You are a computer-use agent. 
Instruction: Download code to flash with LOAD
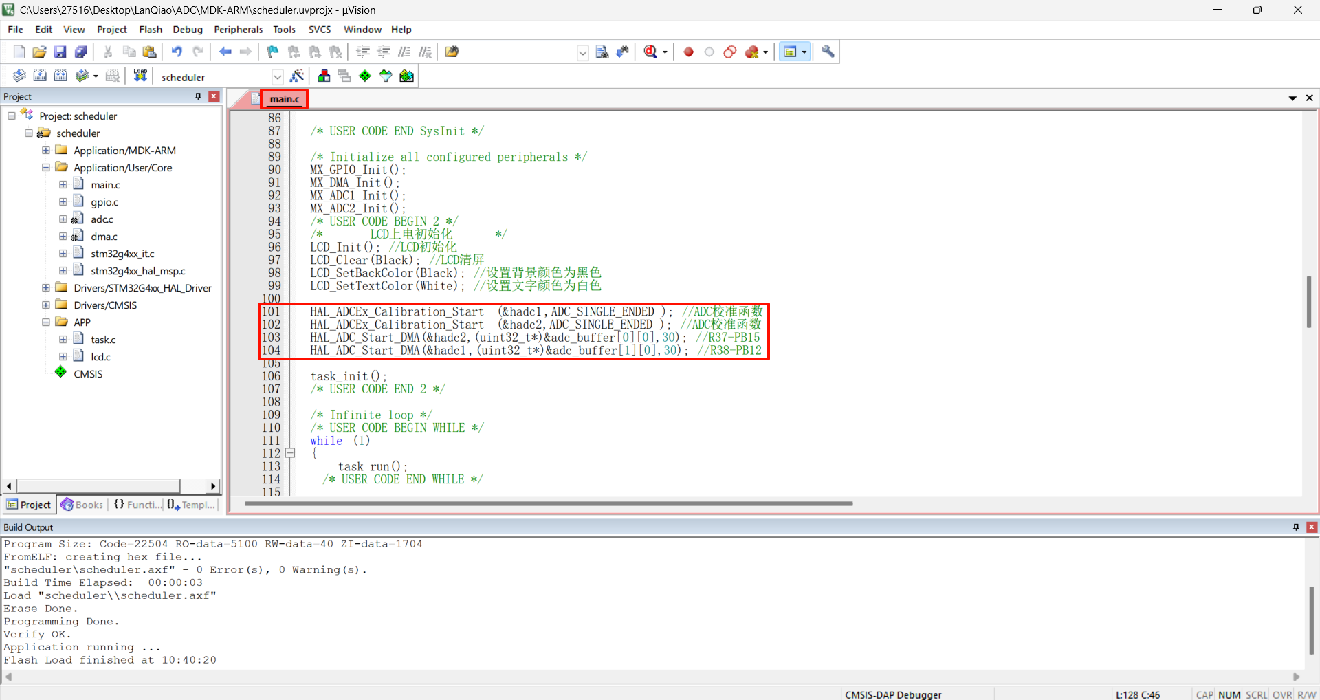pyautogui.click(x=140, y=76)
